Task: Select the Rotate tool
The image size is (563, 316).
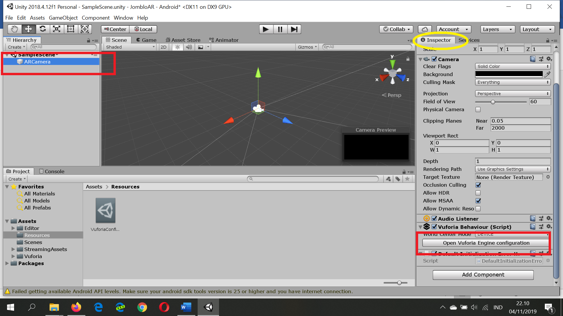Action: pyautogui.click(x=43, y=29)
